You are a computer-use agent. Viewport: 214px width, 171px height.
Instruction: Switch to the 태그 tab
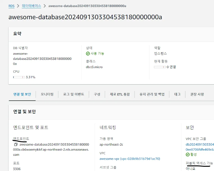[177, 94]
